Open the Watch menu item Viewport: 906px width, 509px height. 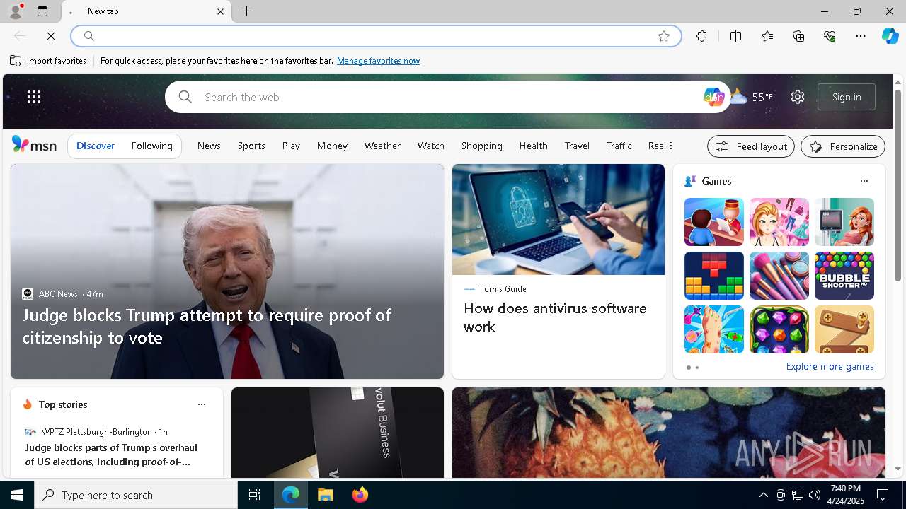click(430, 146)
